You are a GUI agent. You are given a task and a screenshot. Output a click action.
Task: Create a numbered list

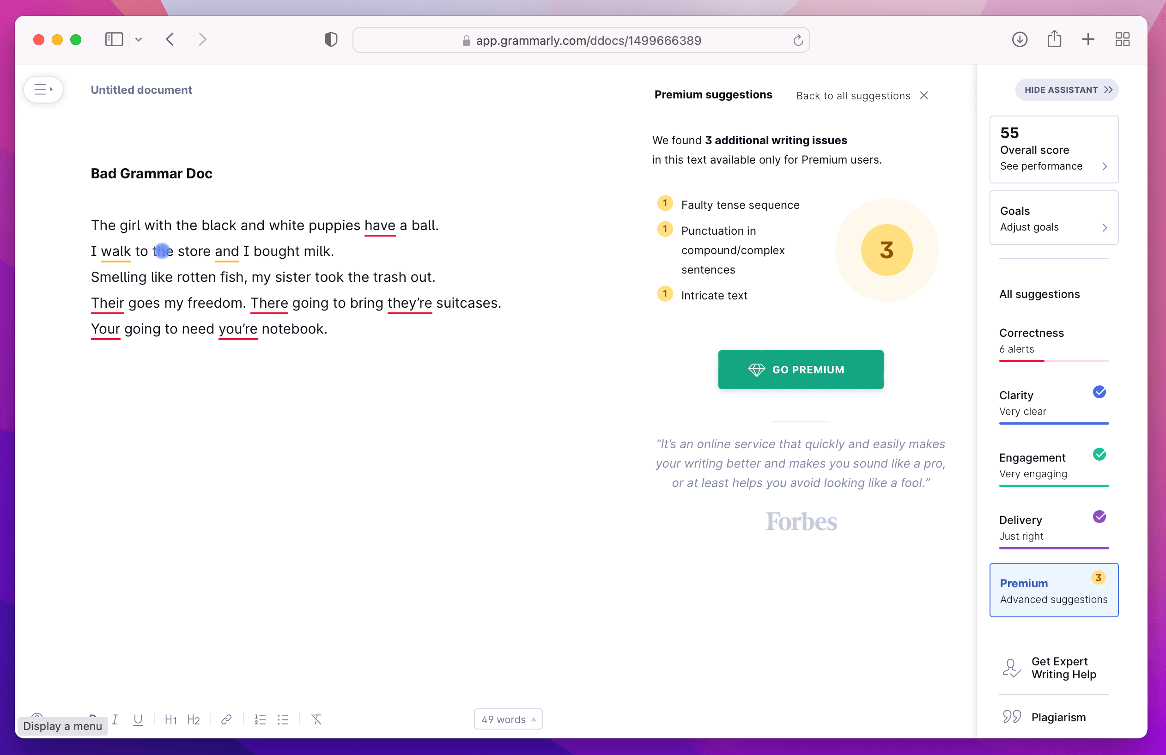pyautogui.click(x=260, y=719)
